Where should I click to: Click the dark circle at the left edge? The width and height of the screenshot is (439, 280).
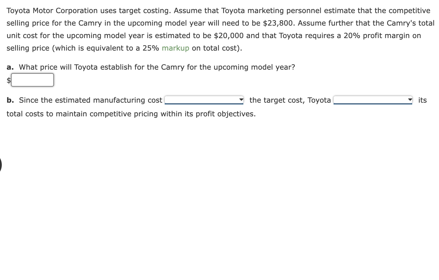(x=1, y=165)
